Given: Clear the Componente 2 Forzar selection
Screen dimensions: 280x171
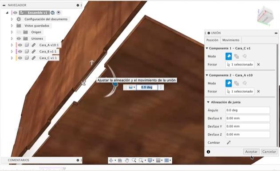Looking at the screenshot, I should (x=258, y=91).
